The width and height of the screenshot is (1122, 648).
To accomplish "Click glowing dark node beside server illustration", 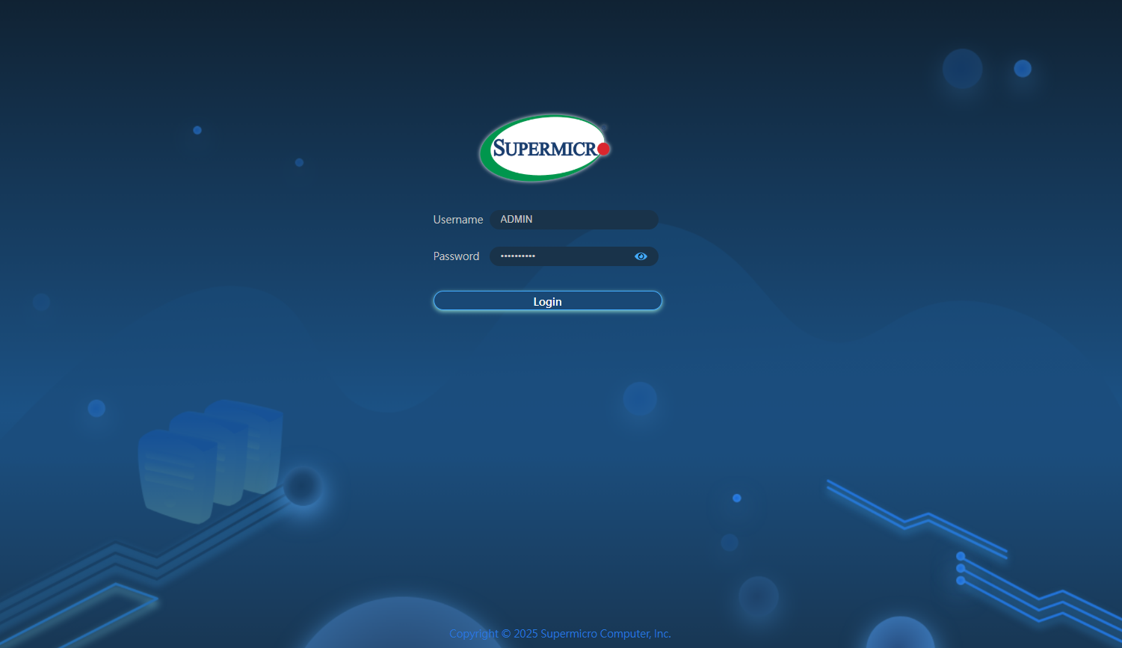I will (303, 487).
